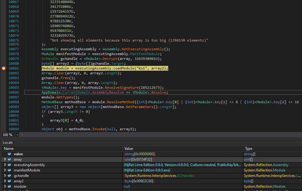
Task: Click the icon next to 'manifestModule'
Action: tap(9, 170)
